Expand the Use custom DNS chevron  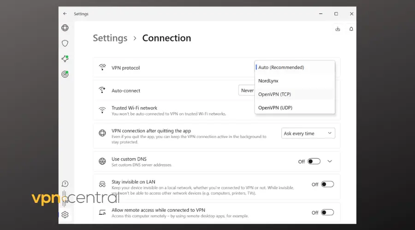coord(330,161)
